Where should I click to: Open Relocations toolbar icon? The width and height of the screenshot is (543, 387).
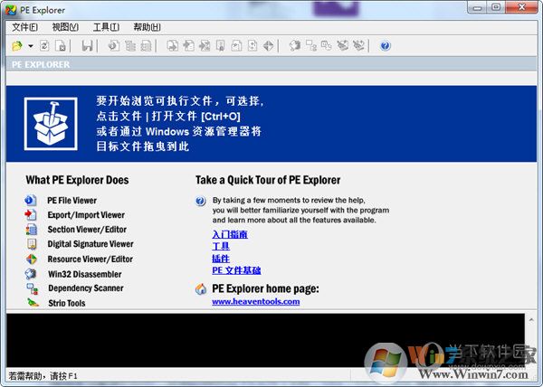(x=252, y=45)
